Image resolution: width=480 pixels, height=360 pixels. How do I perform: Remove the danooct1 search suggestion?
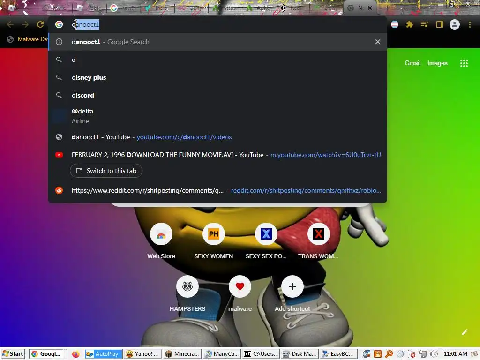pyautogui.click(x=378, y=42)
